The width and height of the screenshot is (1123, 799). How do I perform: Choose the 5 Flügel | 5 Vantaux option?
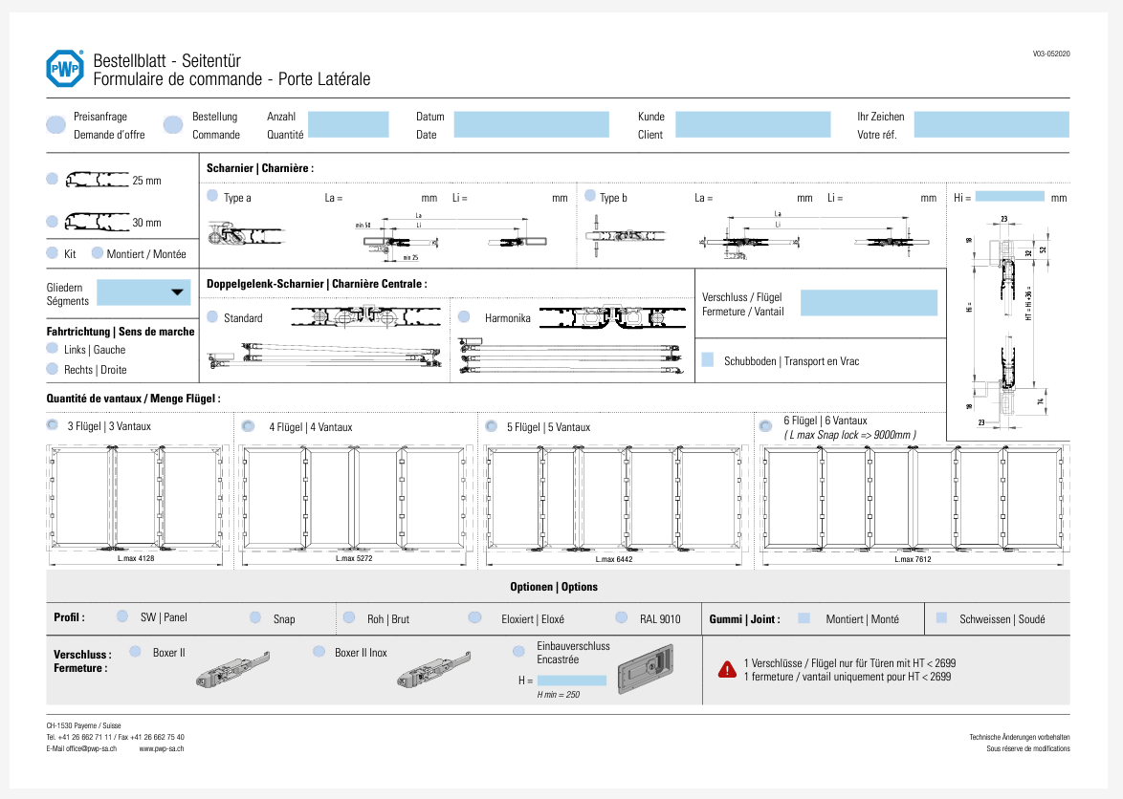click(x=492, y=426)
